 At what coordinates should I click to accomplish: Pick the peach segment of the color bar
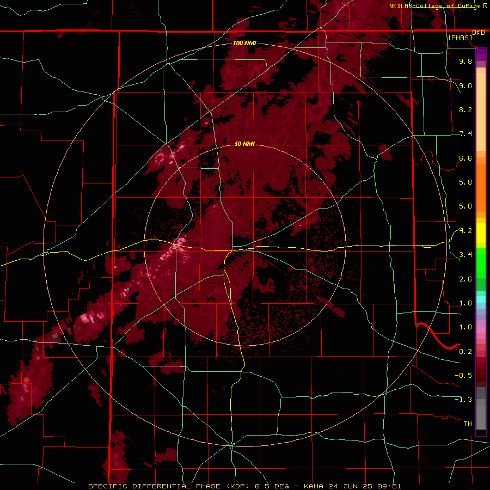tap(481, 112)
